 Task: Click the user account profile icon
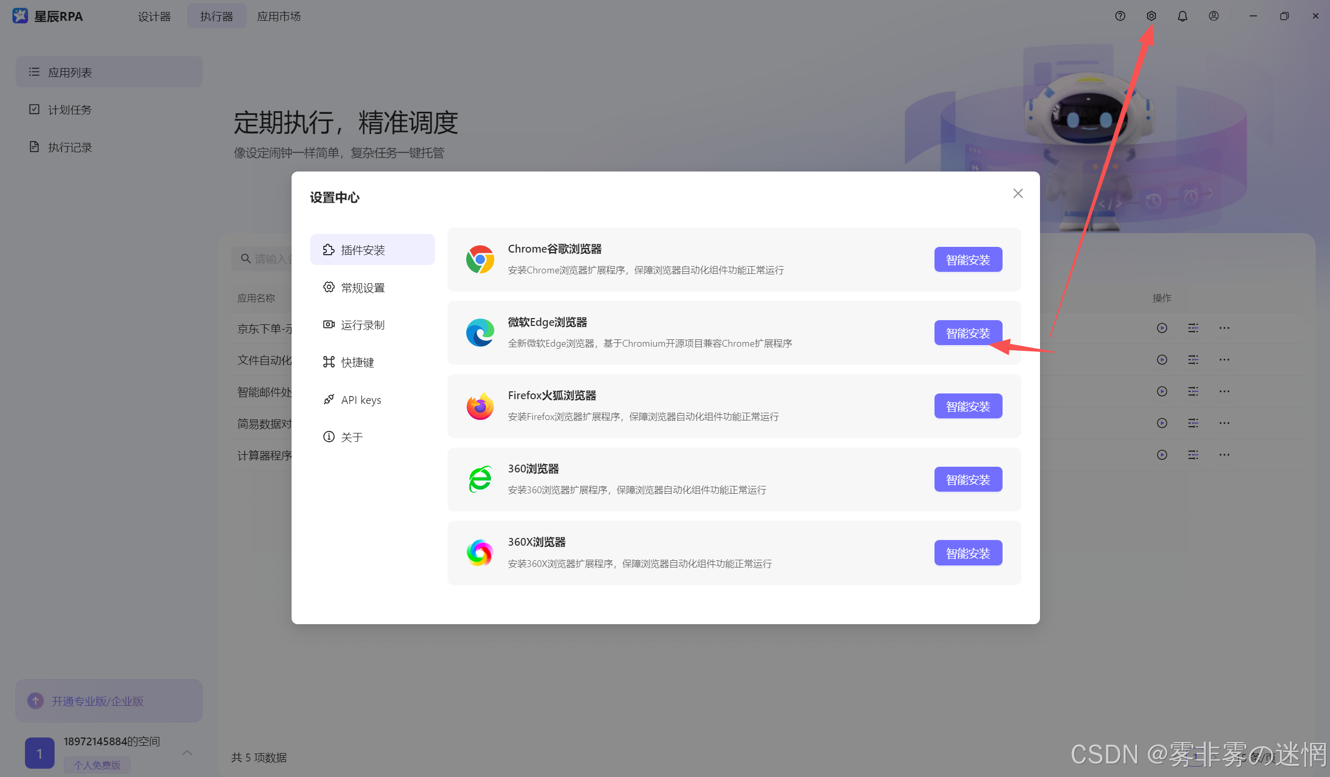(1214, 16)
